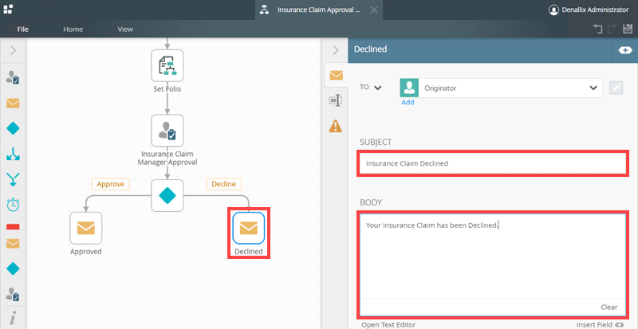Click the decision diamond step on canvas
638x329 pixels.
click(x=167, y=194)
